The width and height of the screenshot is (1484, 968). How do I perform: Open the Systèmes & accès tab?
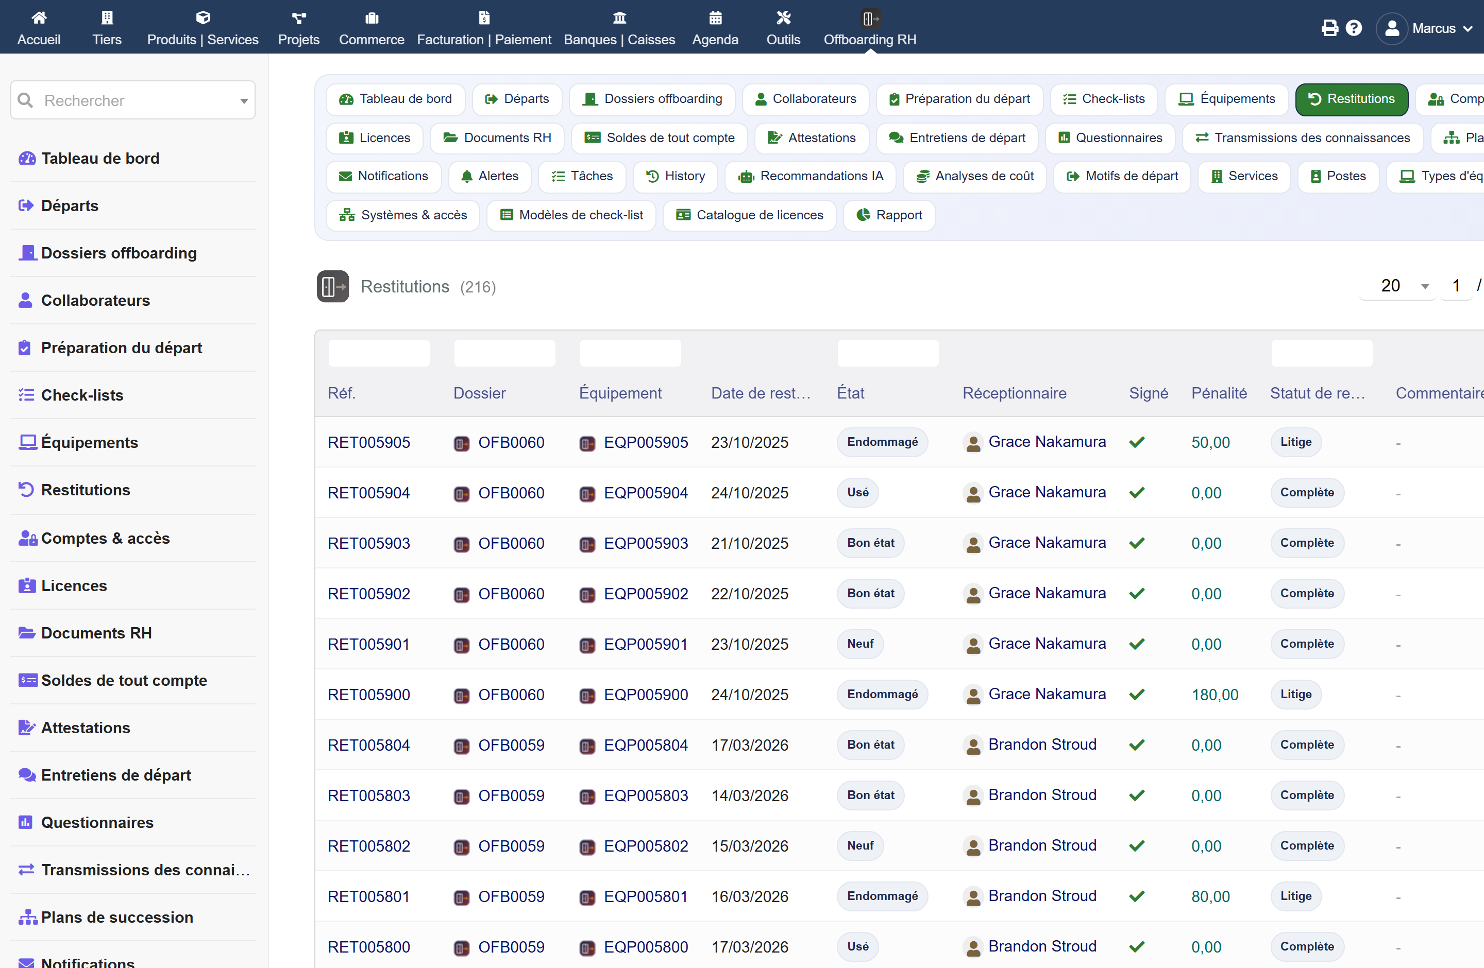pyautogui.click(x=403, y=215)
